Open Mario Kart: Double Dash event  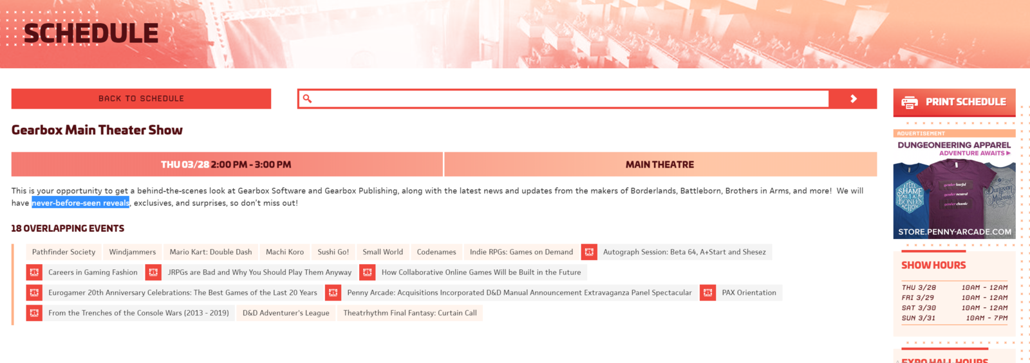click(x=211, y=252)
